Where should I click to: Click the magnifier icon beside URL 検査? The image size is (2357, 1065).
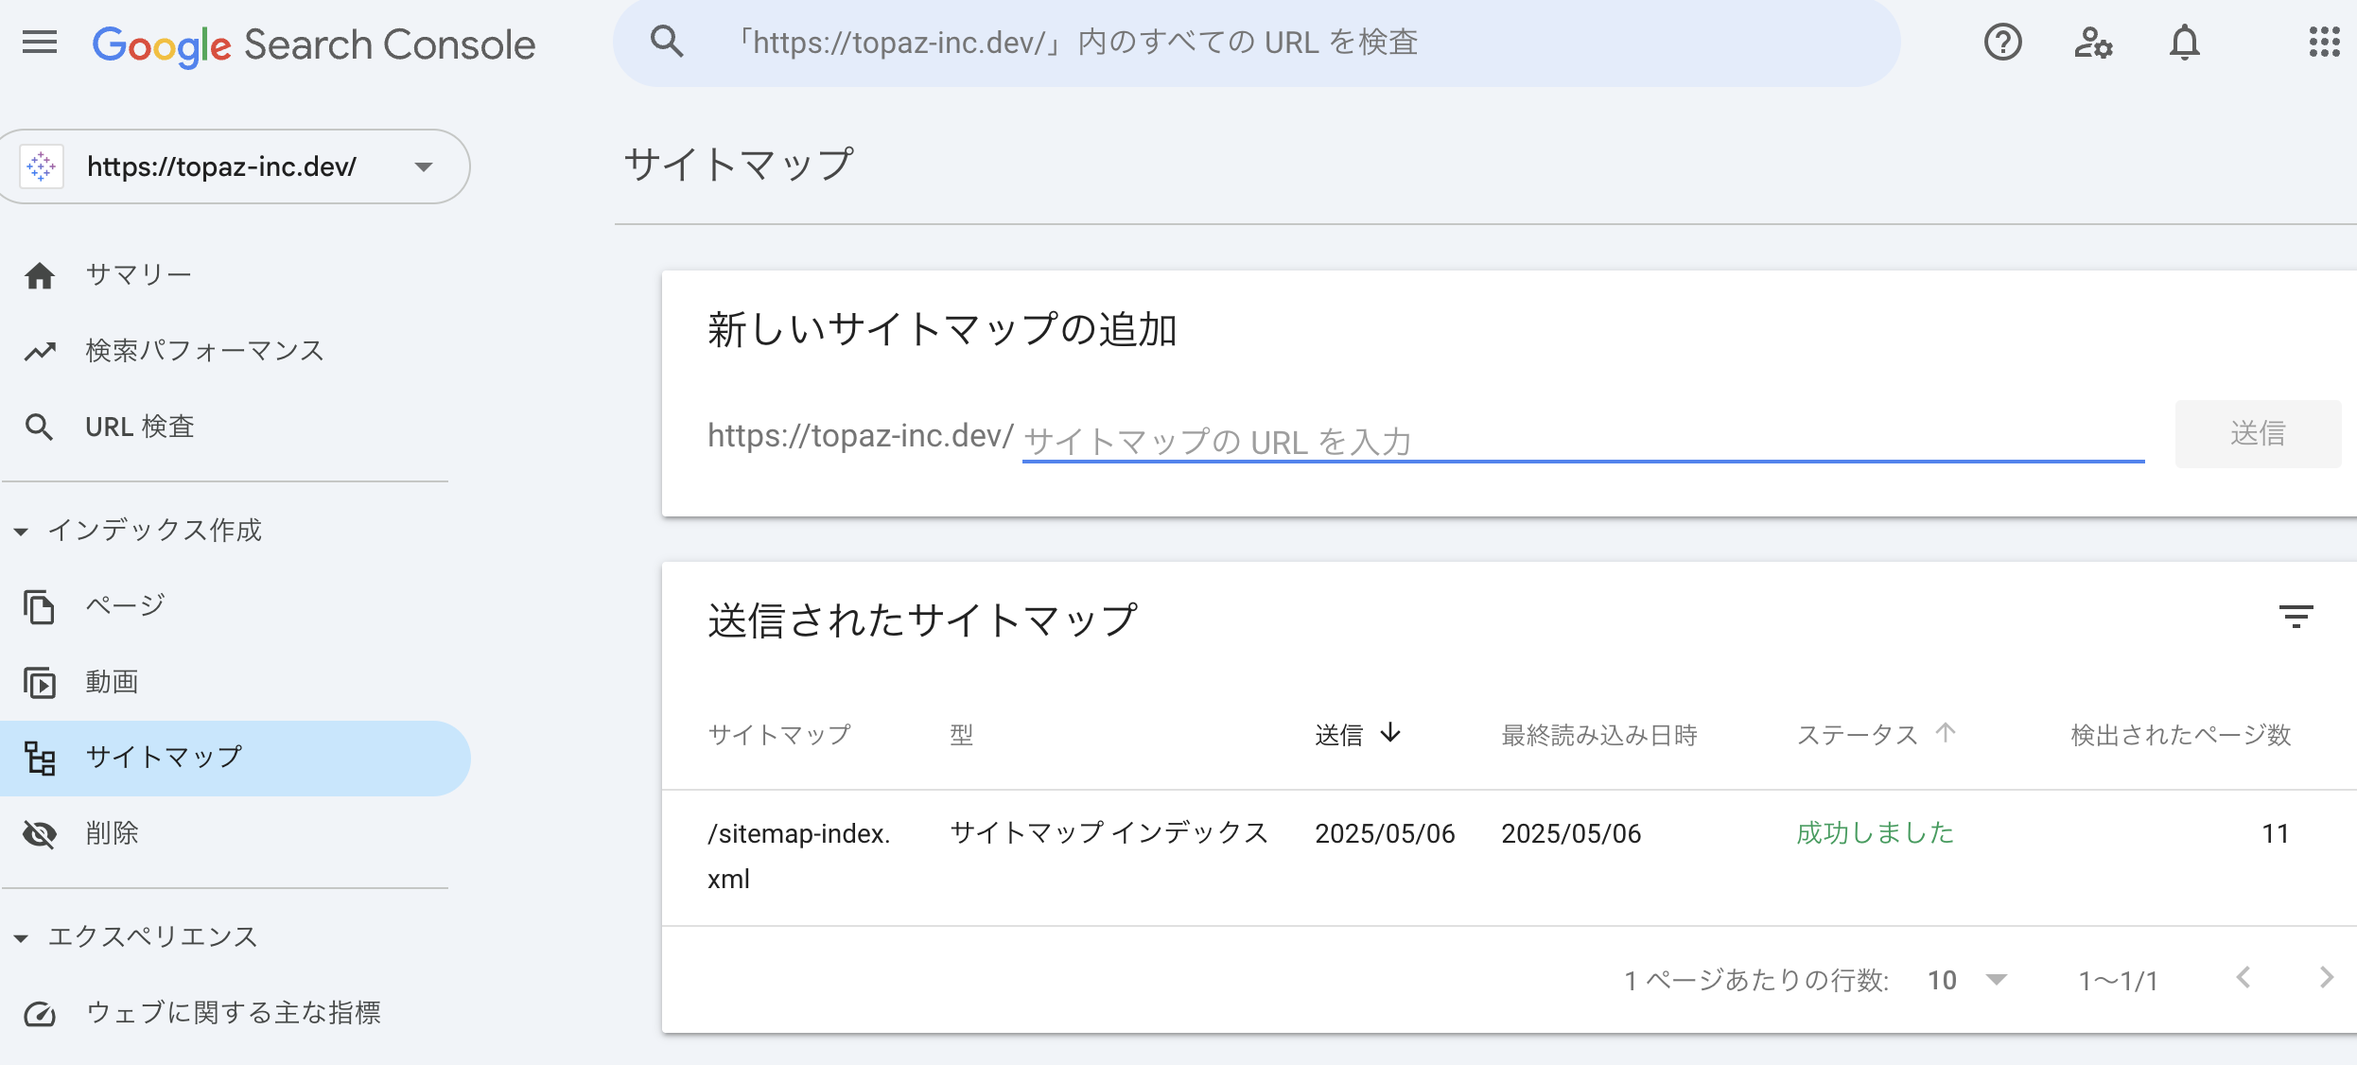[x=39, y=428]
